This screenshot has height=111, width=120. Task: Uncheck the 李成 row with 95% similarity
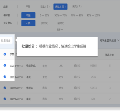(5, 77)
